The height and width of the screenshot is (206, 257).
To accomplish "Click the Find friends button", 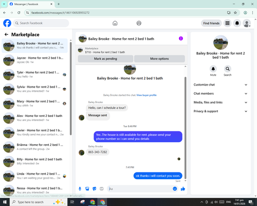I will [211, 23].
